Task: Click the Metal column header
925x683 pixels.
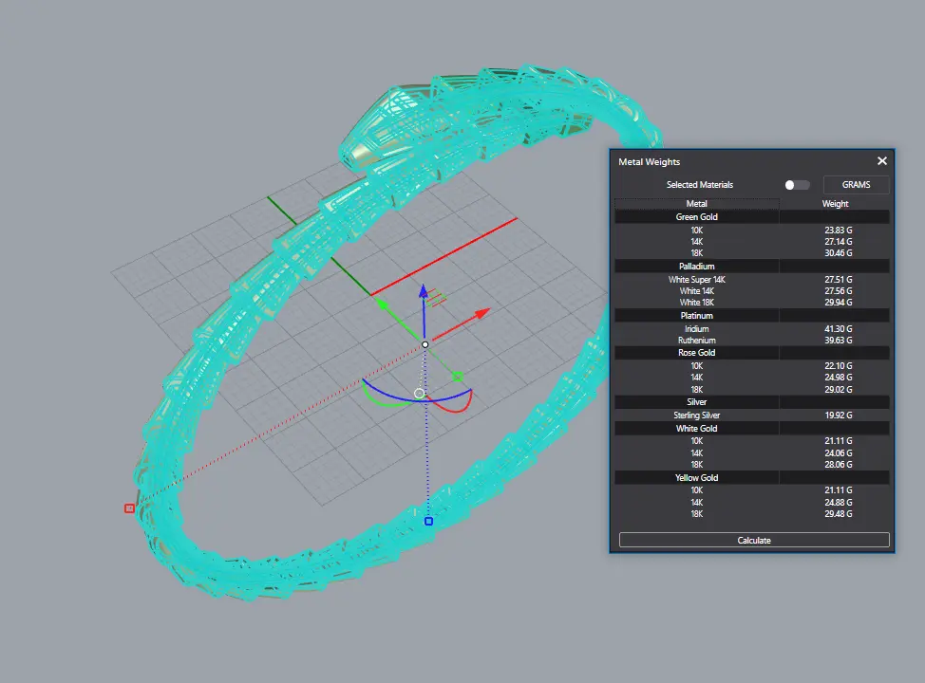Action: point(696,204)
